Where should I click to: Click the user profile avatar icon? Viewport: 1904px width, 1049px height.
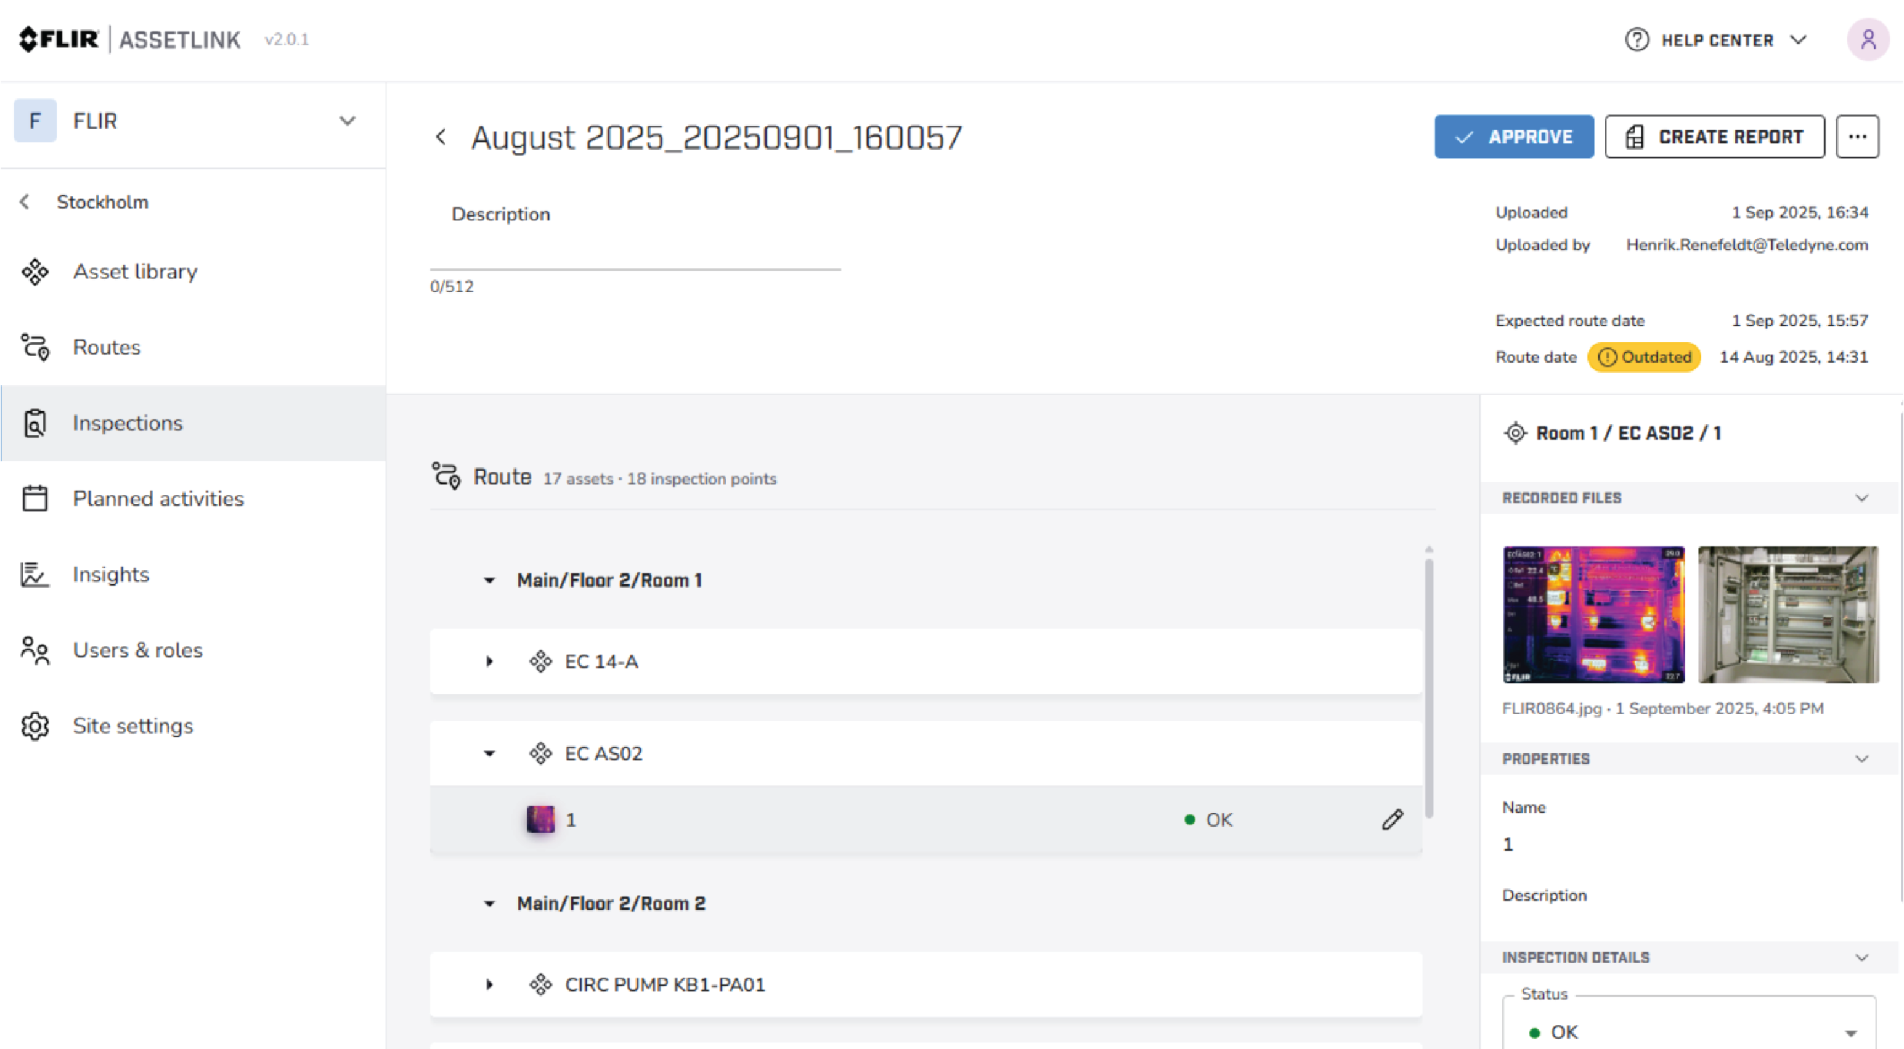[1868, 39]
